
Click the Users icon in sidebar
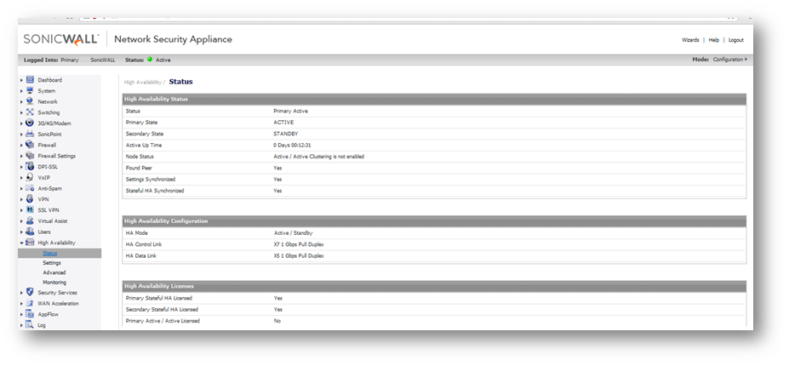pos(30,232)
